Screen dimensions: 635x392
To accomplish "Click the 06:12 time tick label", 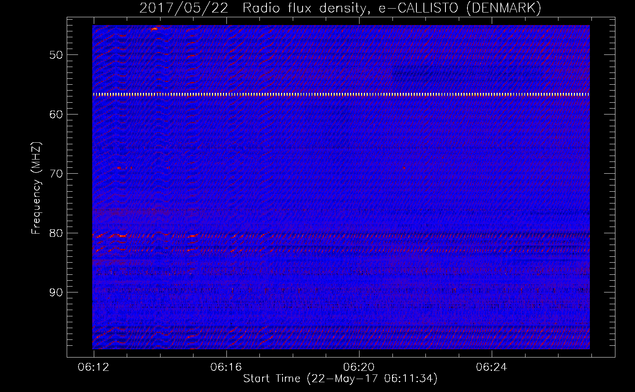I will point(93,367).
